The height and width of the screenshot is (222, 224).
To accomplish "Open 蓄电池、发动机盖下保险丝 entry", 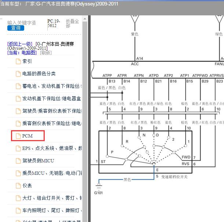I will click(x=52, y=86).
